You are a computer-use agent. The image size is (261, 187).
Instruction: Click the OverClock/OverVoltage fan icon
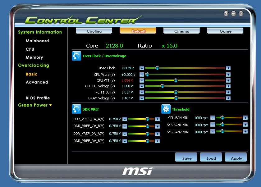pyautogui.click(x=76, y=56)
